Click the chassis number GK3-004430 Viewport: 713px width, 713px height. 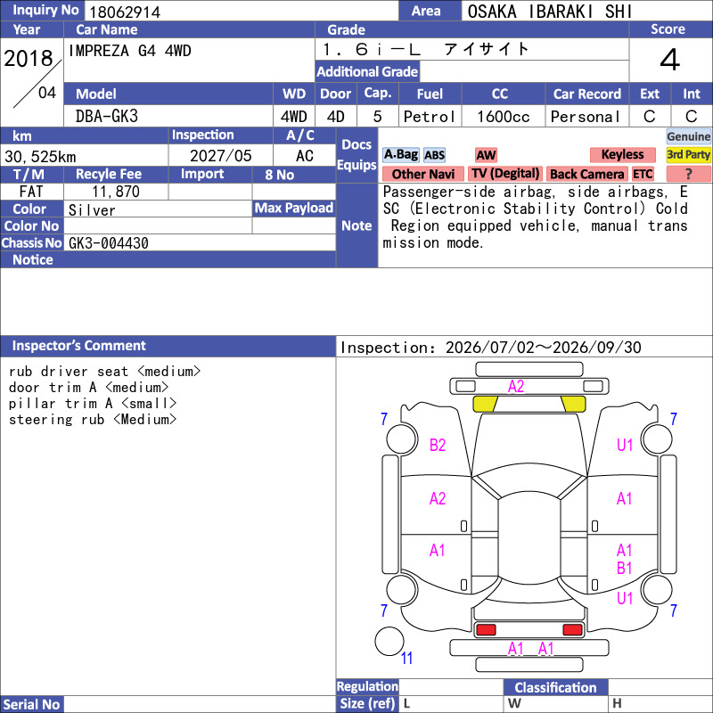pos(108,243)
